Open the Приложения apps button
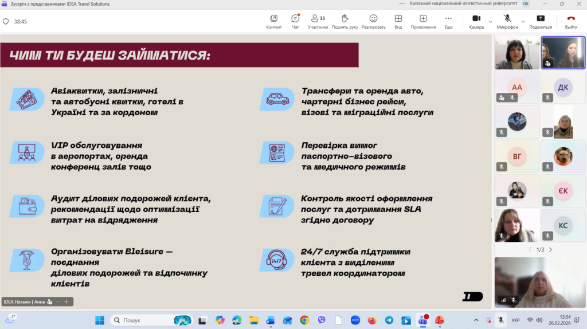This screenshot has width=587, height=329. click(x=423, y=21)
